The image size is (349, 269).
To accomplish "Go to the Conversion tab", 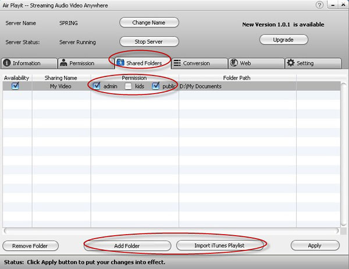I will click(x=200, y=63).
